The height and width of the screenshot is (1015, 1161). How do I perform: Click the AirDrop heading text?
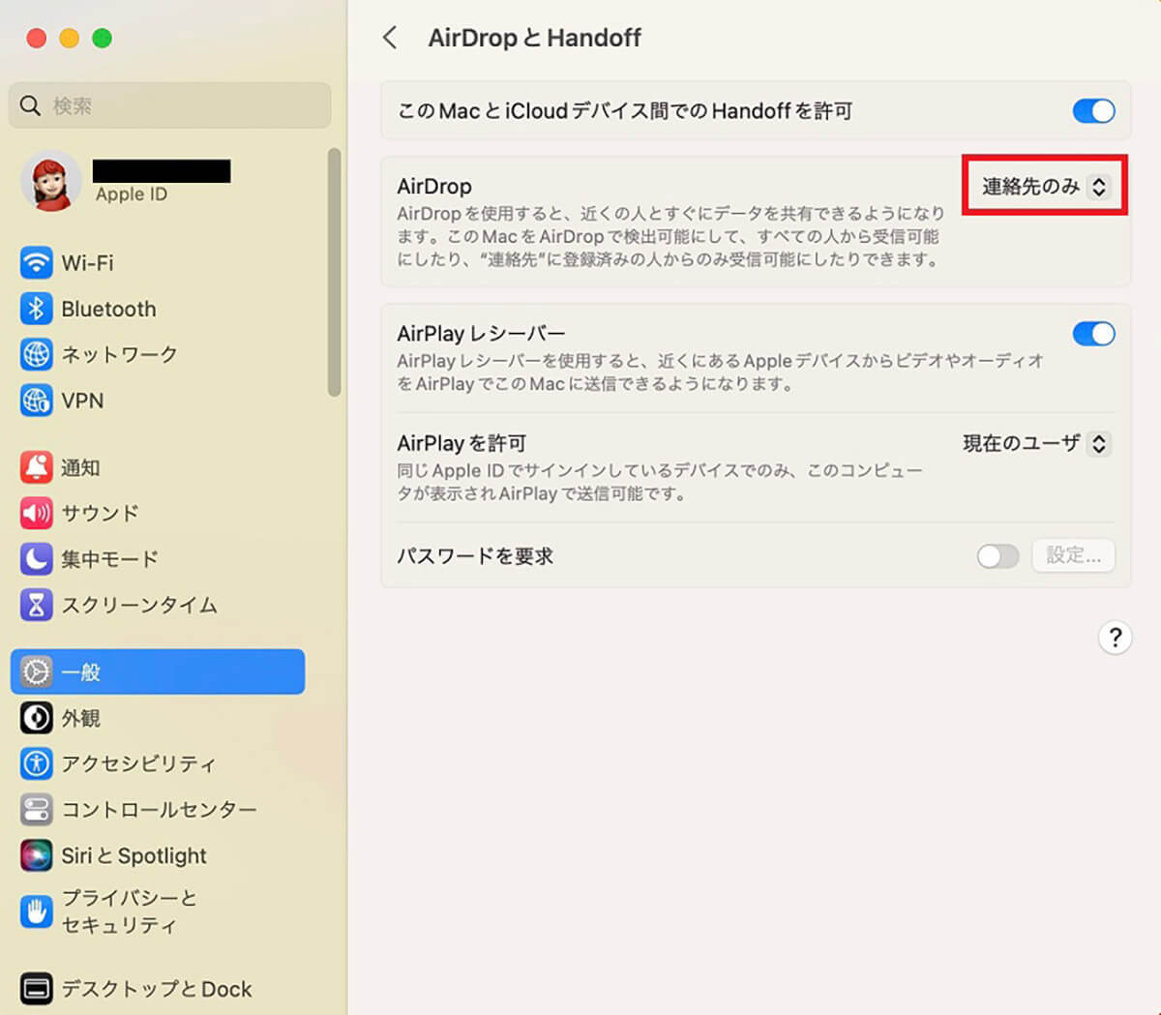(434, 186)
